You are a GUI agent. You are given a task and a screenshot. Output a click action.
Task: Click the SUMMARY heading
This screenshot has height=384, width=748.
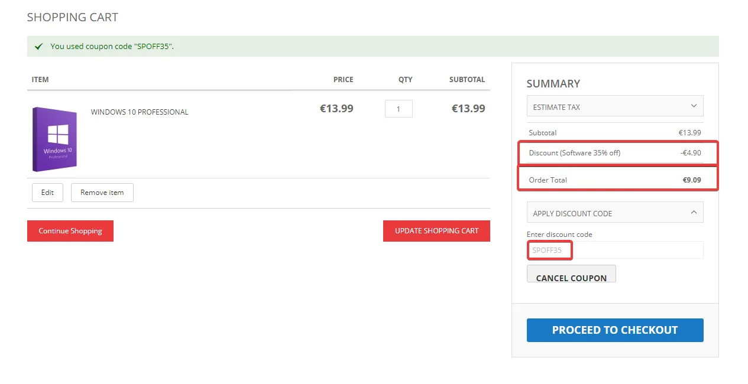pyautogui.click(x=553, y=84)
